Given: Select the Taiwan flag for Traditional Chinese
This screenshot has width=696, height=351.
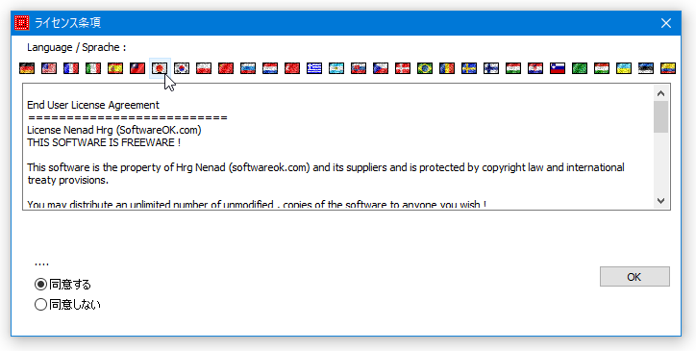Looking at the screenshot, I should [x=137, y=68].
